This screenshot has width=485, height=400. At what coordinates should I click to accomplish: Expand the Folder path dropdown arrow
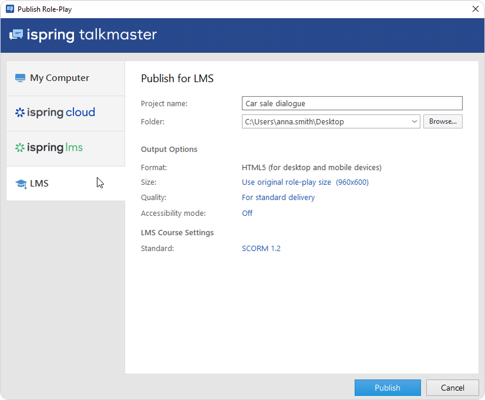[x=414, y=121]
